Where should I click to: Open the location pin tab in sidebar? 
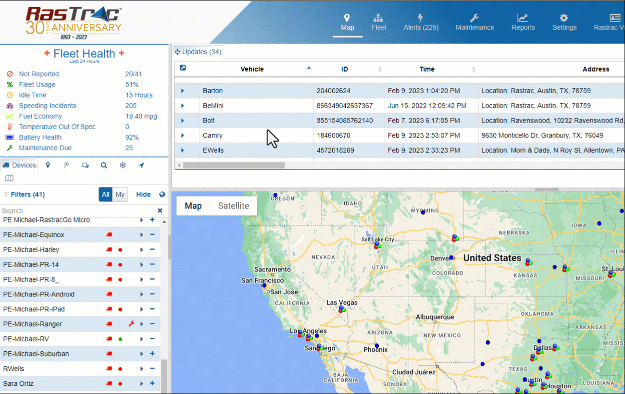point(48,165)
